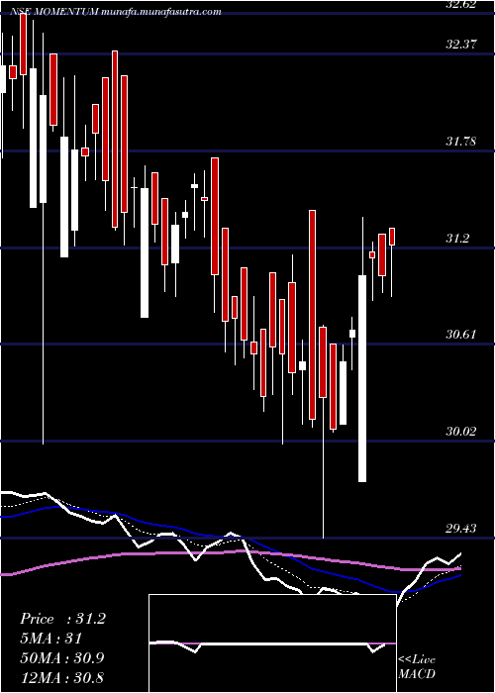This screenshot has height=693, width=495.
Task: Click inside the MACD indicator box
Action: pos(272,643)
